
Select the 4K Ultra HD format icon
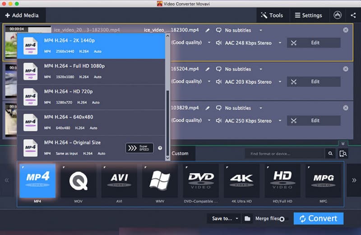(241, 181)
